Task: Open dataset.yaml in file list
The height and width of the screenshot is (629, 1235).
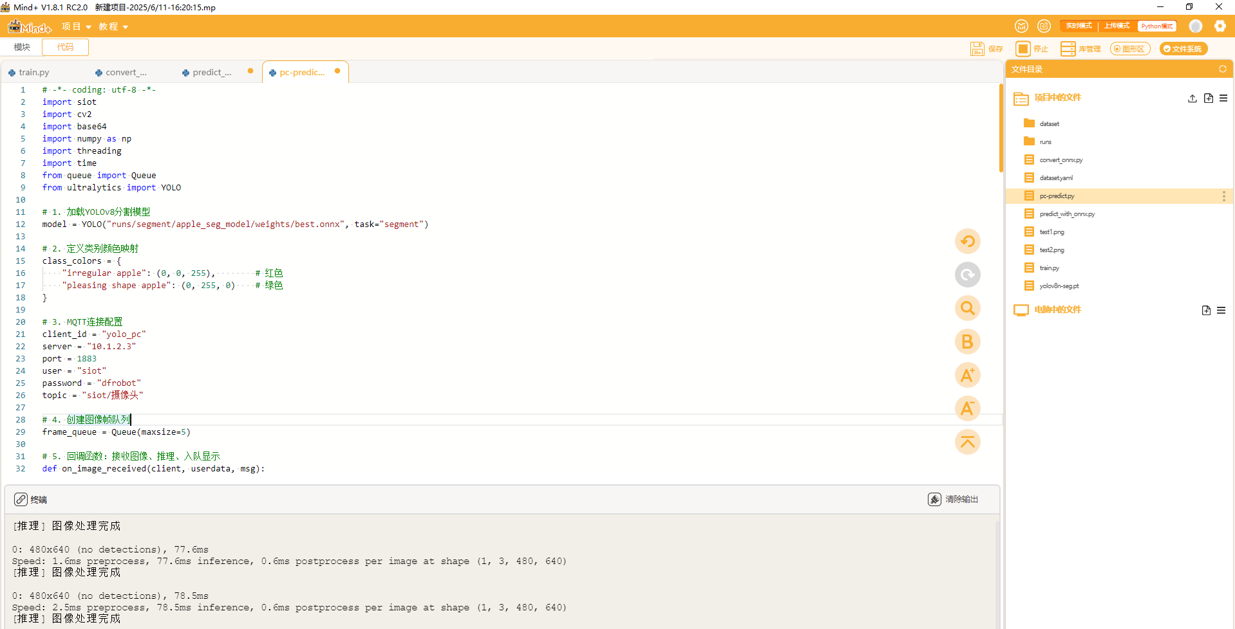Action: (x=1056, y=178)
